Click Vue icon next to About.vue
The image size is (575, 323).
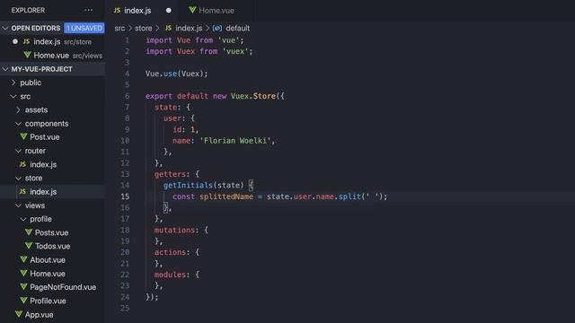(23, 259)
